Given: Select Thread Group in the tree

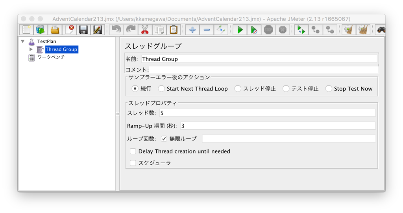Looking at the screenshot, I should coord(61,49).
